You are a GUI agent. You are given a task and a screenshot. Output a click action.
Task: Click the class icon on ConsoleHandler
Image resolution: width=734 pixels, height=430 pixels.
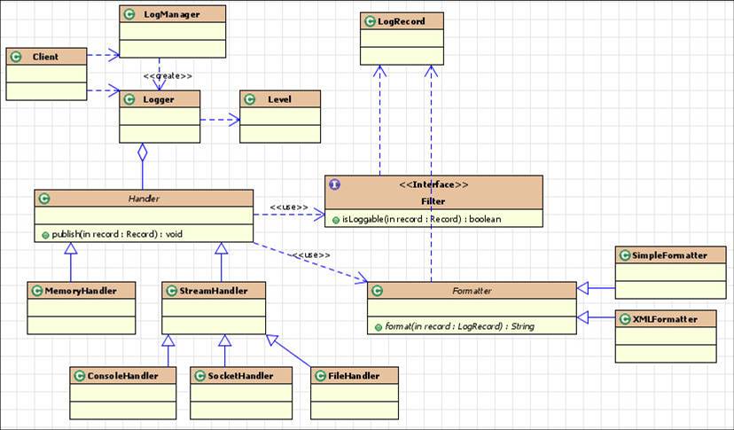(x=79, y=376)
